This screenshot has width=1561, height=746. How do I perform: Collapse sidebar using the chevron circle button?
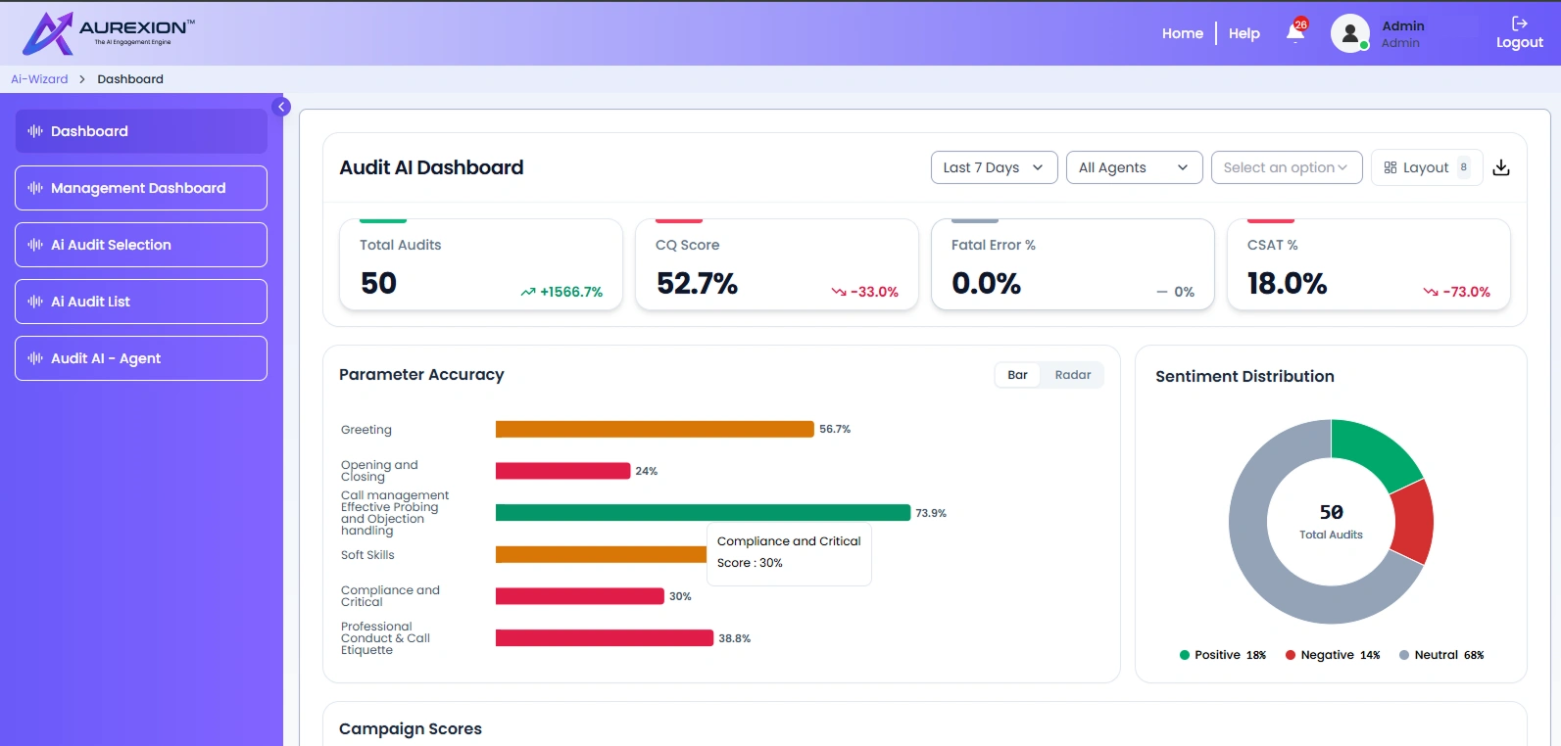[x=281, y=107]
